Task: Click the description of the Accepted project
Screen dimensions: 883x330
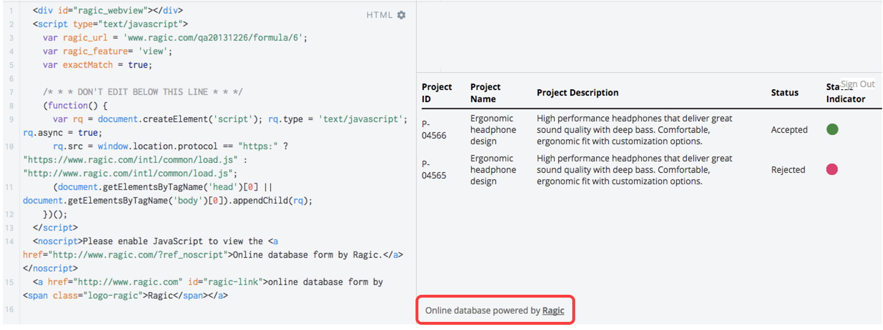Action: (x=634, y=130)
